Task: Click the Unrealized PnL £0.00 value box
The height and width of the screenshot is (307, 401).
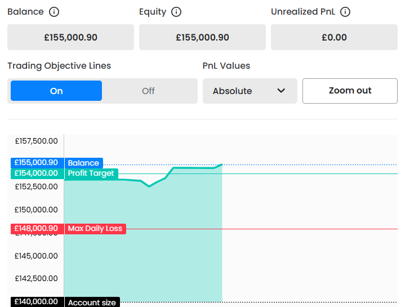Action: tap(334, 38)
